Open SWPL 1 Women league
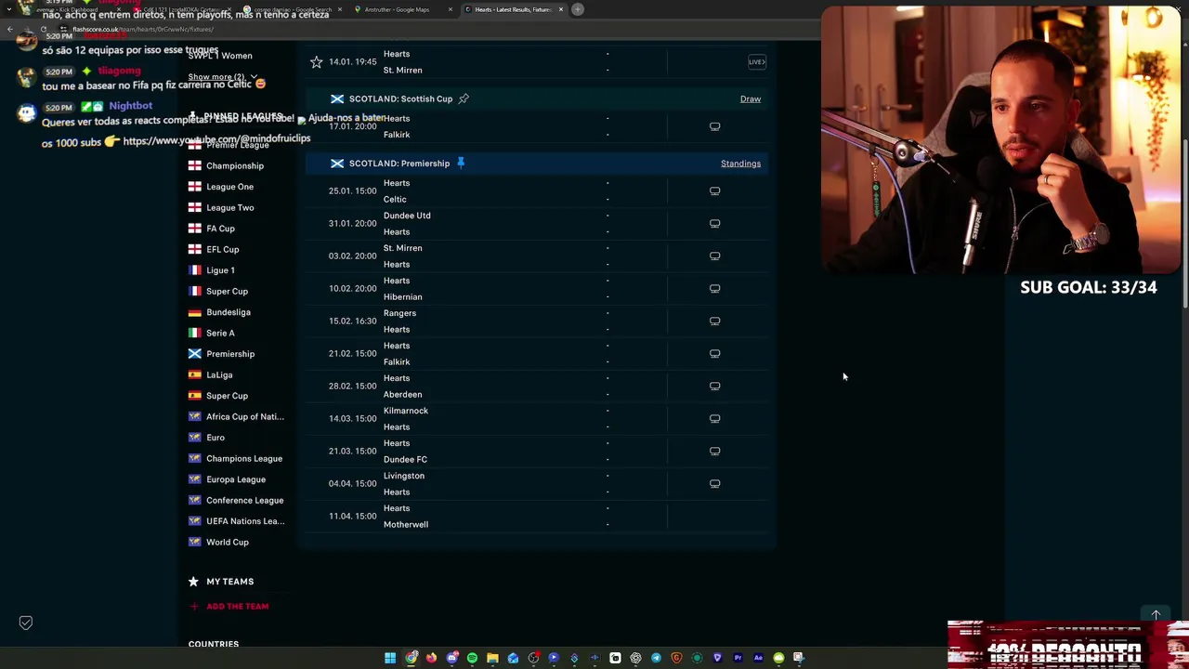Image resolution: width=1189 pixels, height=669 pixels. coord(219,56)
